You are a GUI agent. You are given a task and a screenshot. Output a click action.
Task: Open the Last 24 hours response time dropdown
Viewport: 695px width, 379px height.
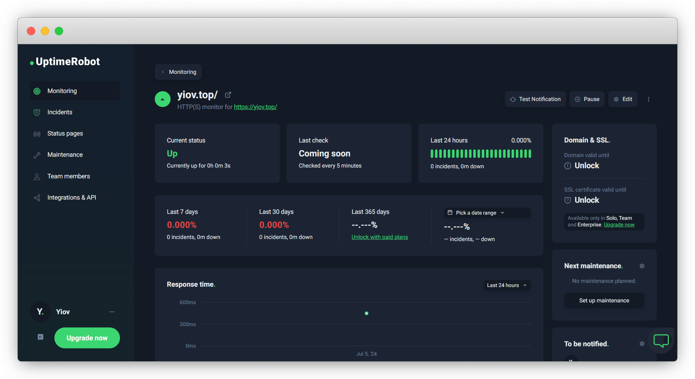tap(507, 285)
